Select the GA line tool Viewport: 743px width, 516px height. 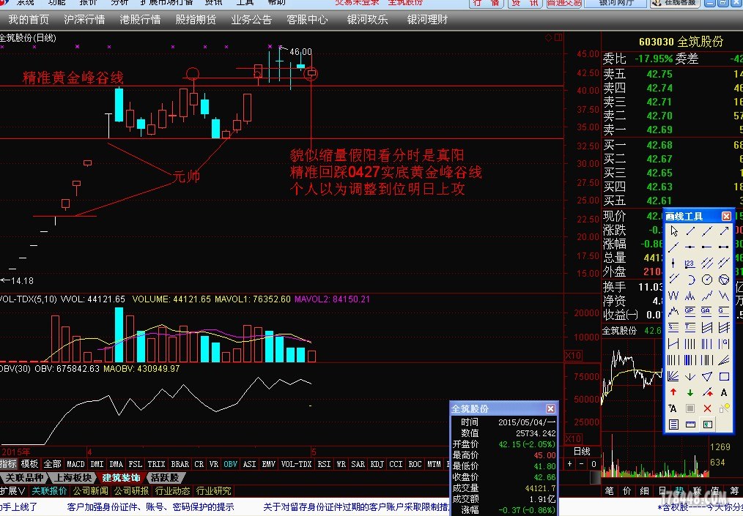coord(707,312)
